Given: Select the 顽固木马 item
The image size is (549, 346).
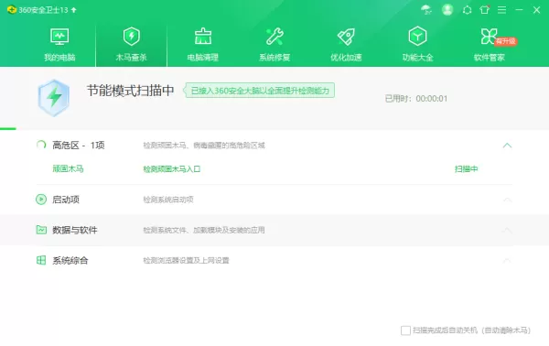Looking at the screenshot, I should (68, 168).
